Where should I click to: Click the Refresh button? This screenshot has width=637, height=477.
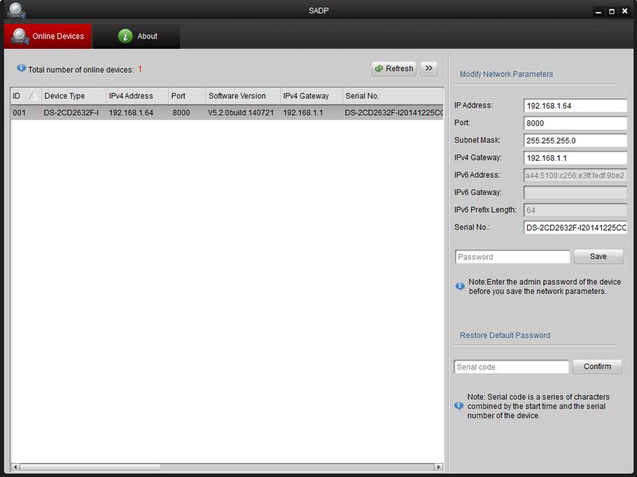pyautogui.click(x=393, y=69)
